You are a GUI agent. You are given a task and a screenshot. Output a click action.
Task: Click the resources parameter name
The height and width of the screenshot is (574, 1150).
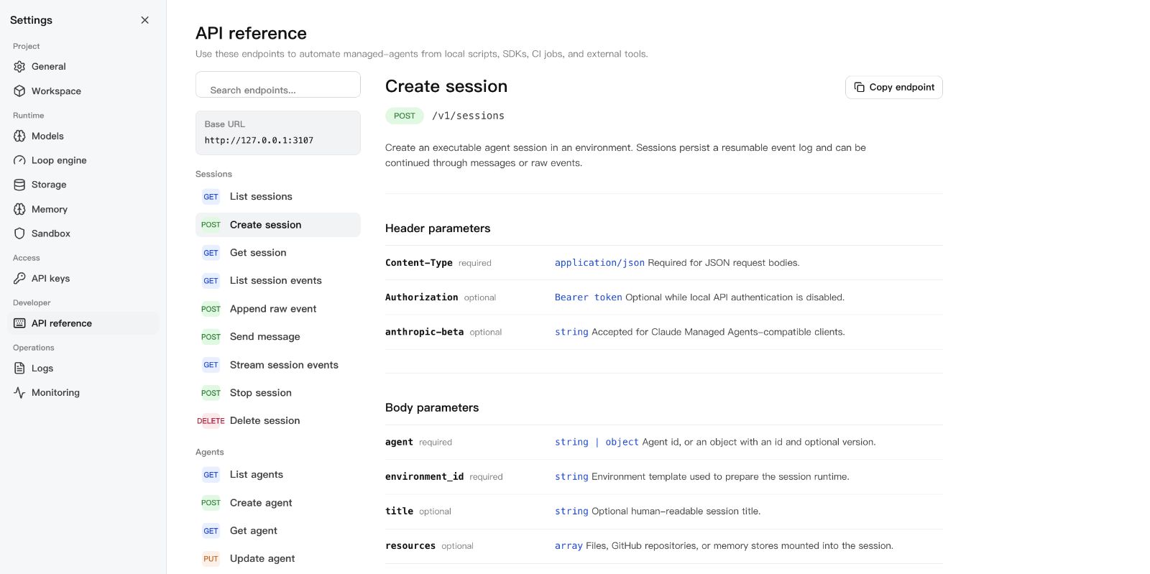tap(410, 546)
